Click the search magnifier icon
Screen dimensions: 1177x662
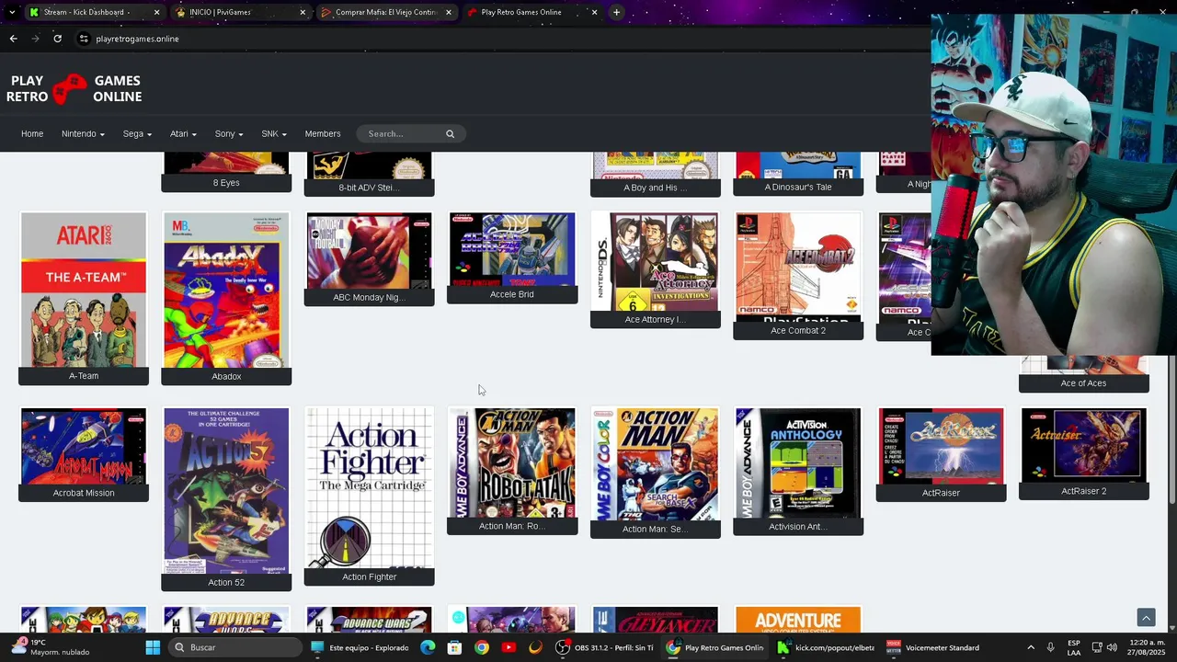pyautogui.click(x=450, y=134)
